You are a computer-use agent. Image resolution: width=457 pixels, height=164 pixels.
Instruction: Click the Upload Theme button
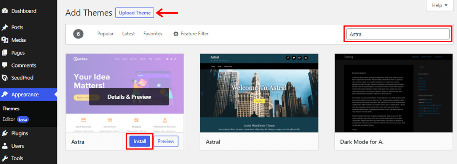pos(135,13)
